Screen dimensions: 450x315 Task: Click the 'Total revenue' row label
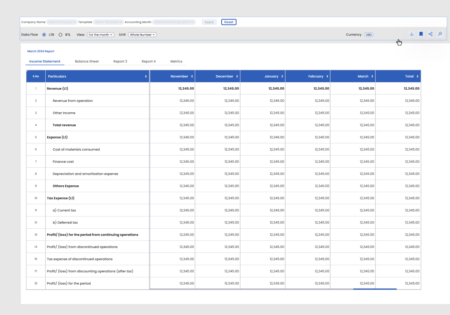pyautogui.click(x=64, y=125)
